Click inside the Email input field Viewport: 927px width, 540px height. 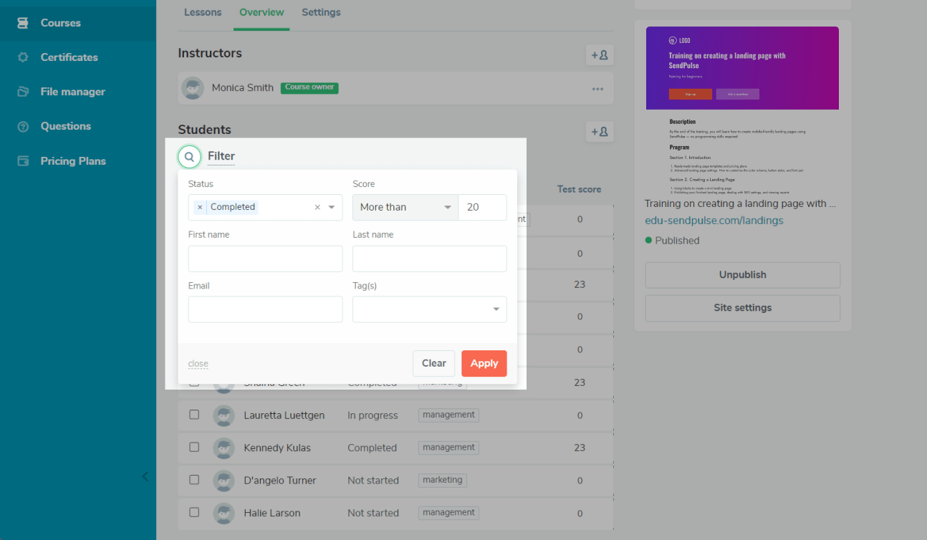tap(265, 309)
